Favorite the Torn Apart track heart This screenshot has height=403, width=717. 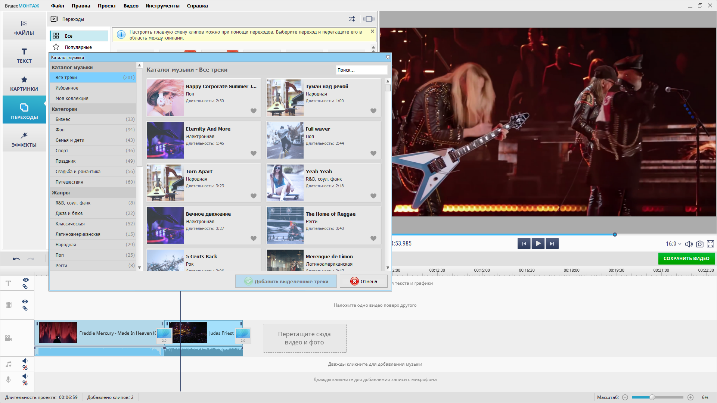[254, 196]
